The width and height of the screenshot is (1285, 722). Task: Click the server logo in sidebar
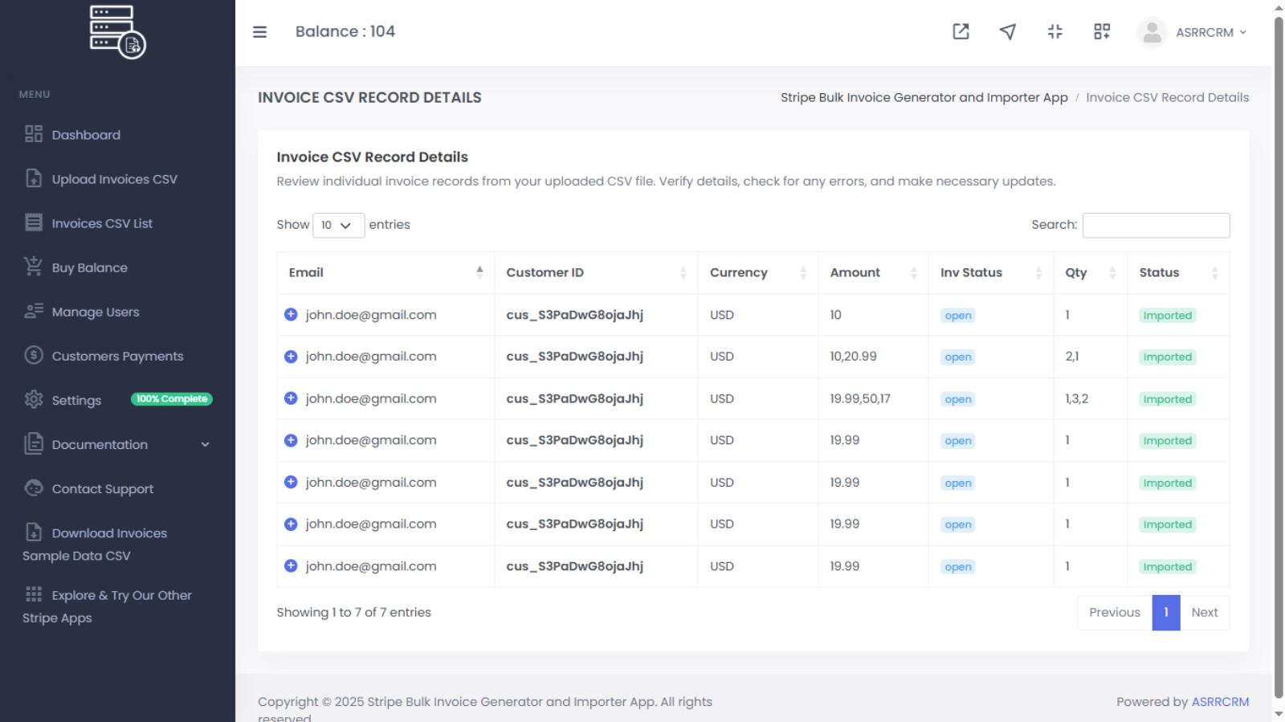[x=117, y=32]
